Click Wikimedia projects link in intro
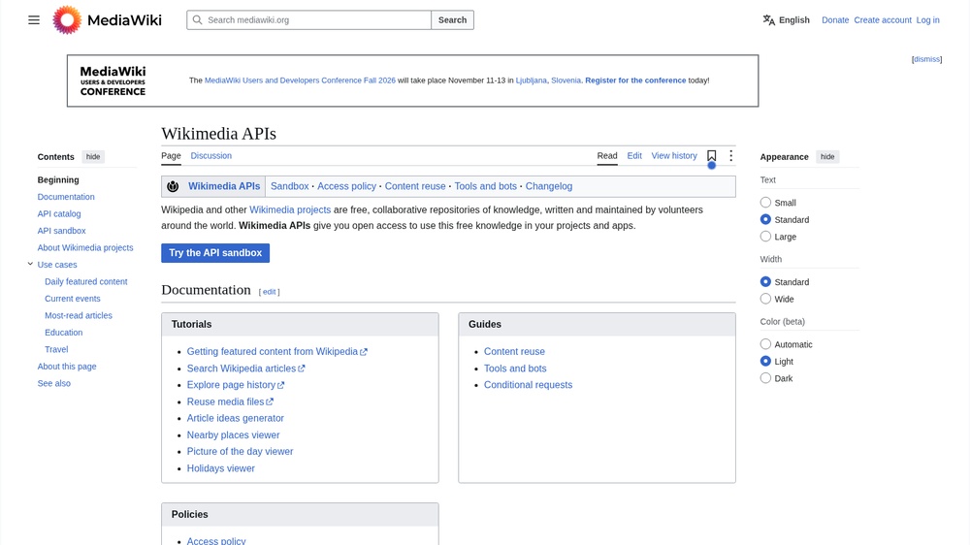970x545 pixels. [290, 209]
